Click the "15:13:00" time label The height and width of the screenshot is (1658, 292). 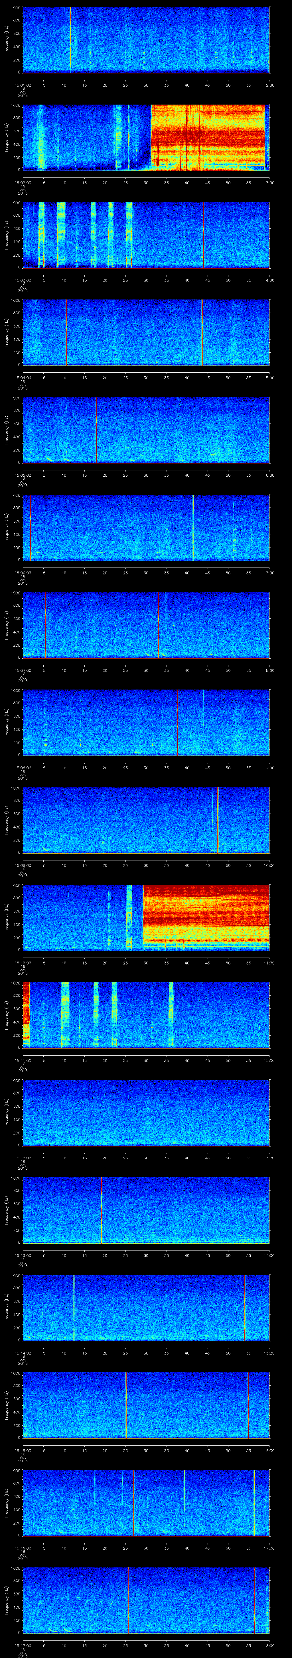point(23,1255)
